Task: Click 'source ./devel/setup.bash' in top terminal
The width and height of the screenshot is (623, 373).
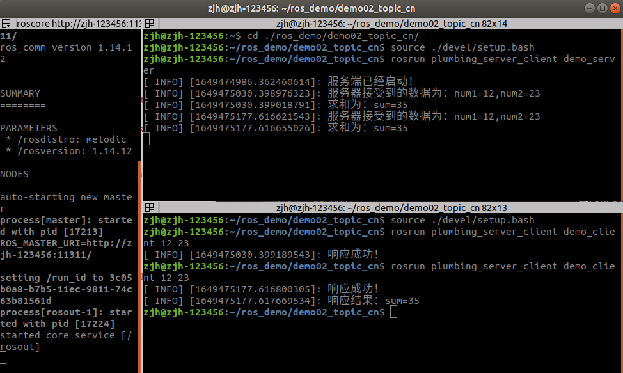Action: [x=462, y=47]
